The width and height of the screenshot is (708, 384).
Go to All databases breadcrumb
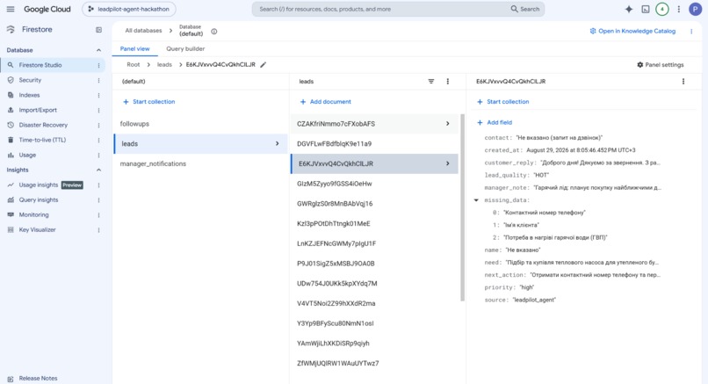143,31
